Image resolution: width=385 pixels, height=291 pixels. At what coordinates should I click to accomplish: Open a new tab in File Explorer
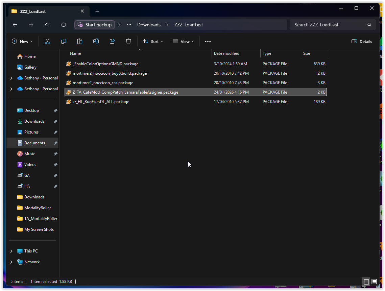[97, 11]
